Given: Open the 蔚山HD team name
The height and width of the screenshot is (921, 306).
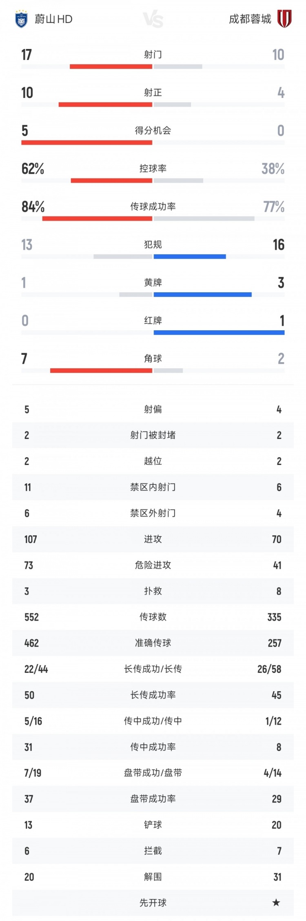Looking at the screenshot, I should tap(53, 19).
